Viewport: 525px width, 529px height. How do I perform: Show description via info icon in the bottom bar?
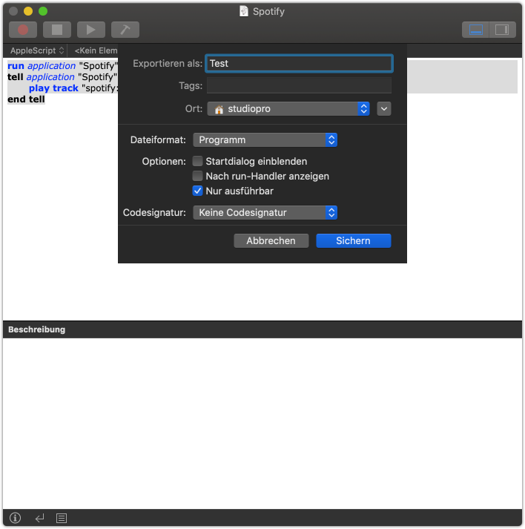click(x=15, y=518)
